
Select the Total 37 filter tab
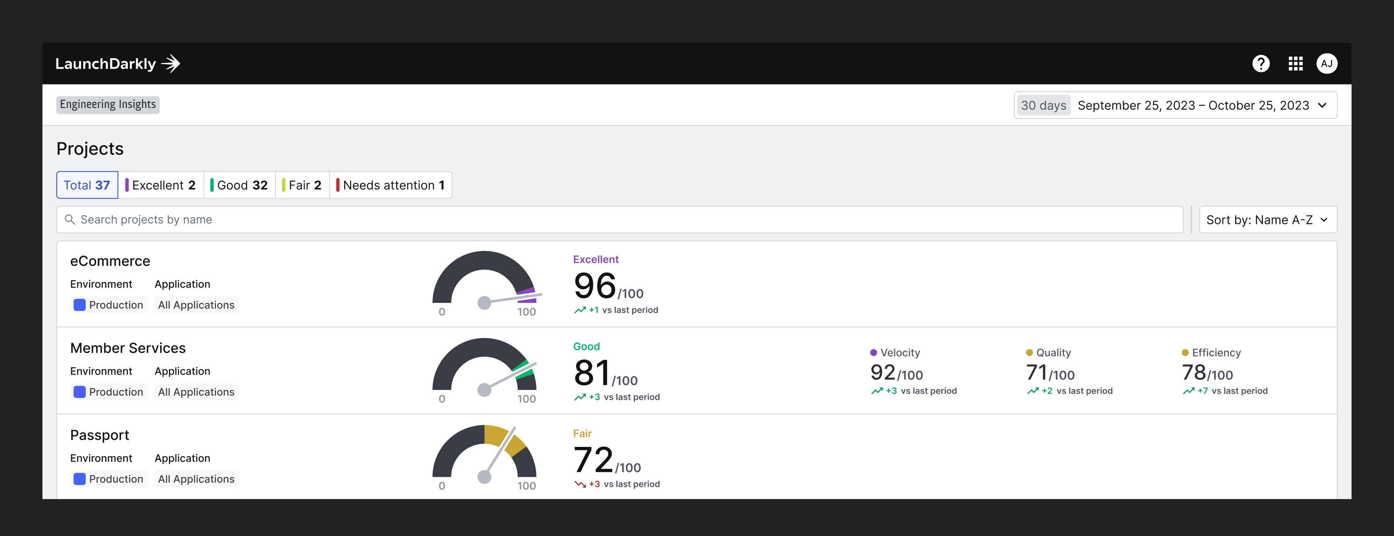coord(87,185)
